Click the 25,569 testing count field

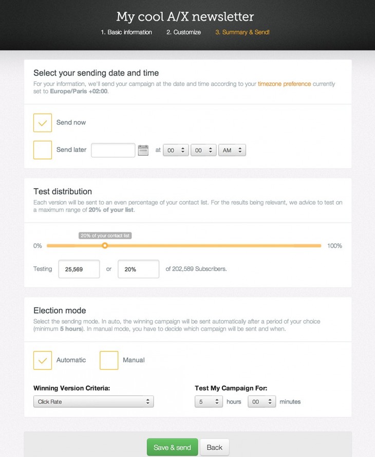coord(79,269)
